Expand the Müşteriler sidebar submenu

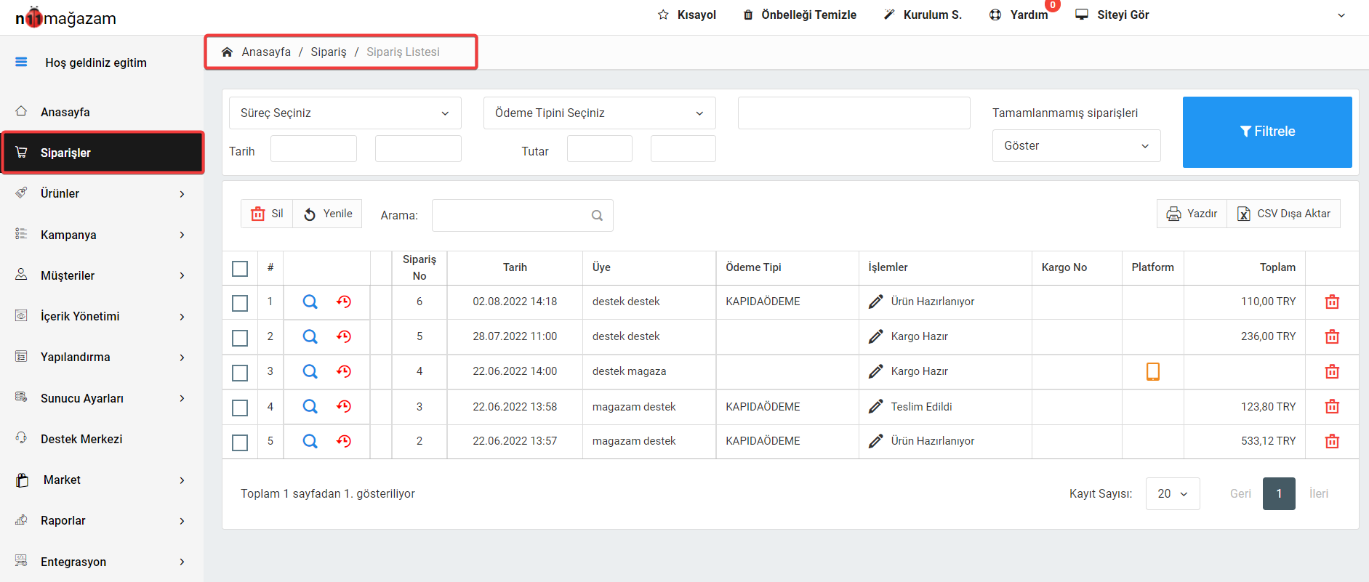[x=182, y=275]
